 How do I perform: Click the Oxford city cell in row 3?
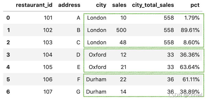click(x=97, y=55)
